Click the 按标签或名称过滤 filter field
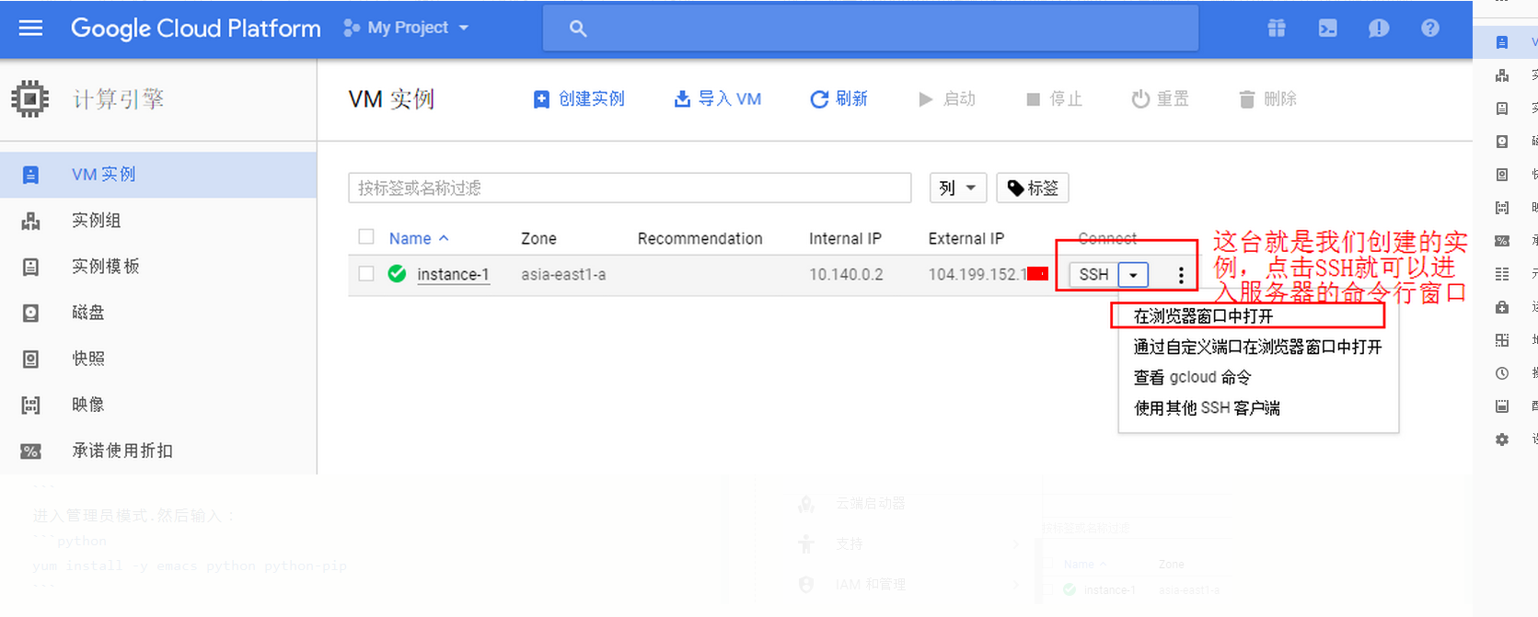 pyautogui.click(x=630, y=188)
